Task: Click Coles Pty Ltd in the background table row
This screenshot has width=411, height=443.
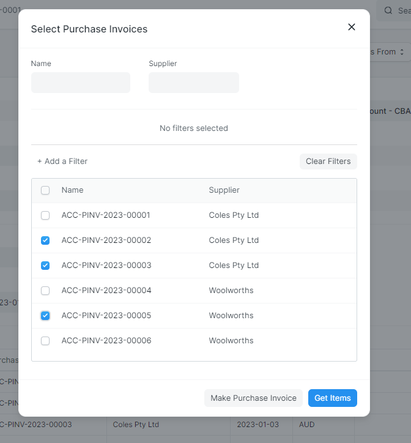Action: [x=136, y=425]
